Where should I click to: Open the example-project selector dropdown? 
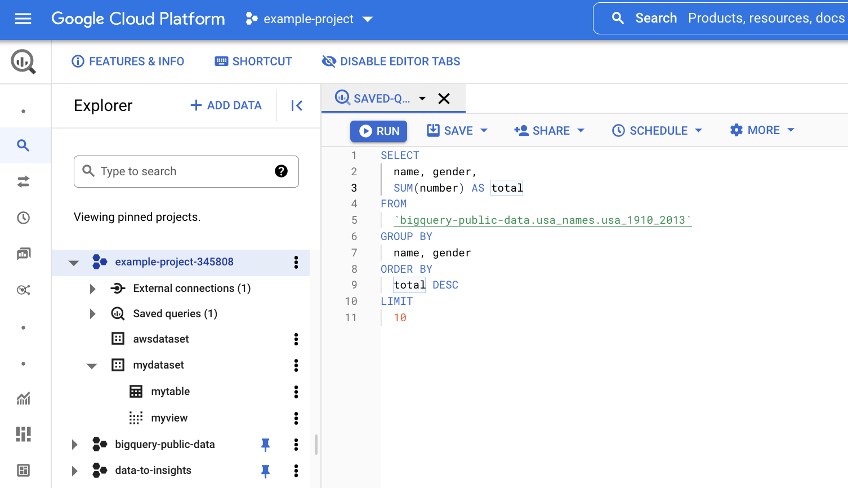(367, 19)
